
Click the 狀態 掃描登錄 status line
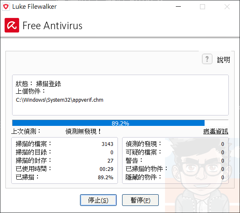(x=38, y=84)
